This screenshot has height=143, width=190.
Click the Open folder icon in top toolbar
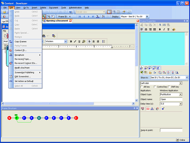click(4, 12)
